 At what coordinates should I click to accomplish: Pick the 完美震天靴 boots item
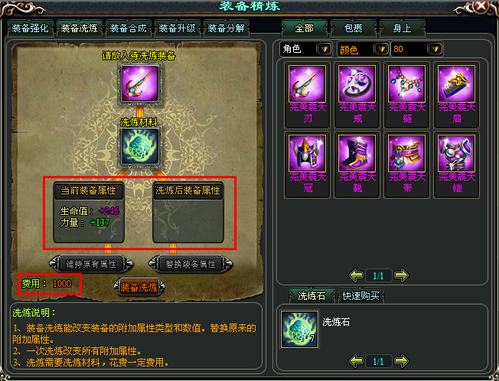point(357,164)
